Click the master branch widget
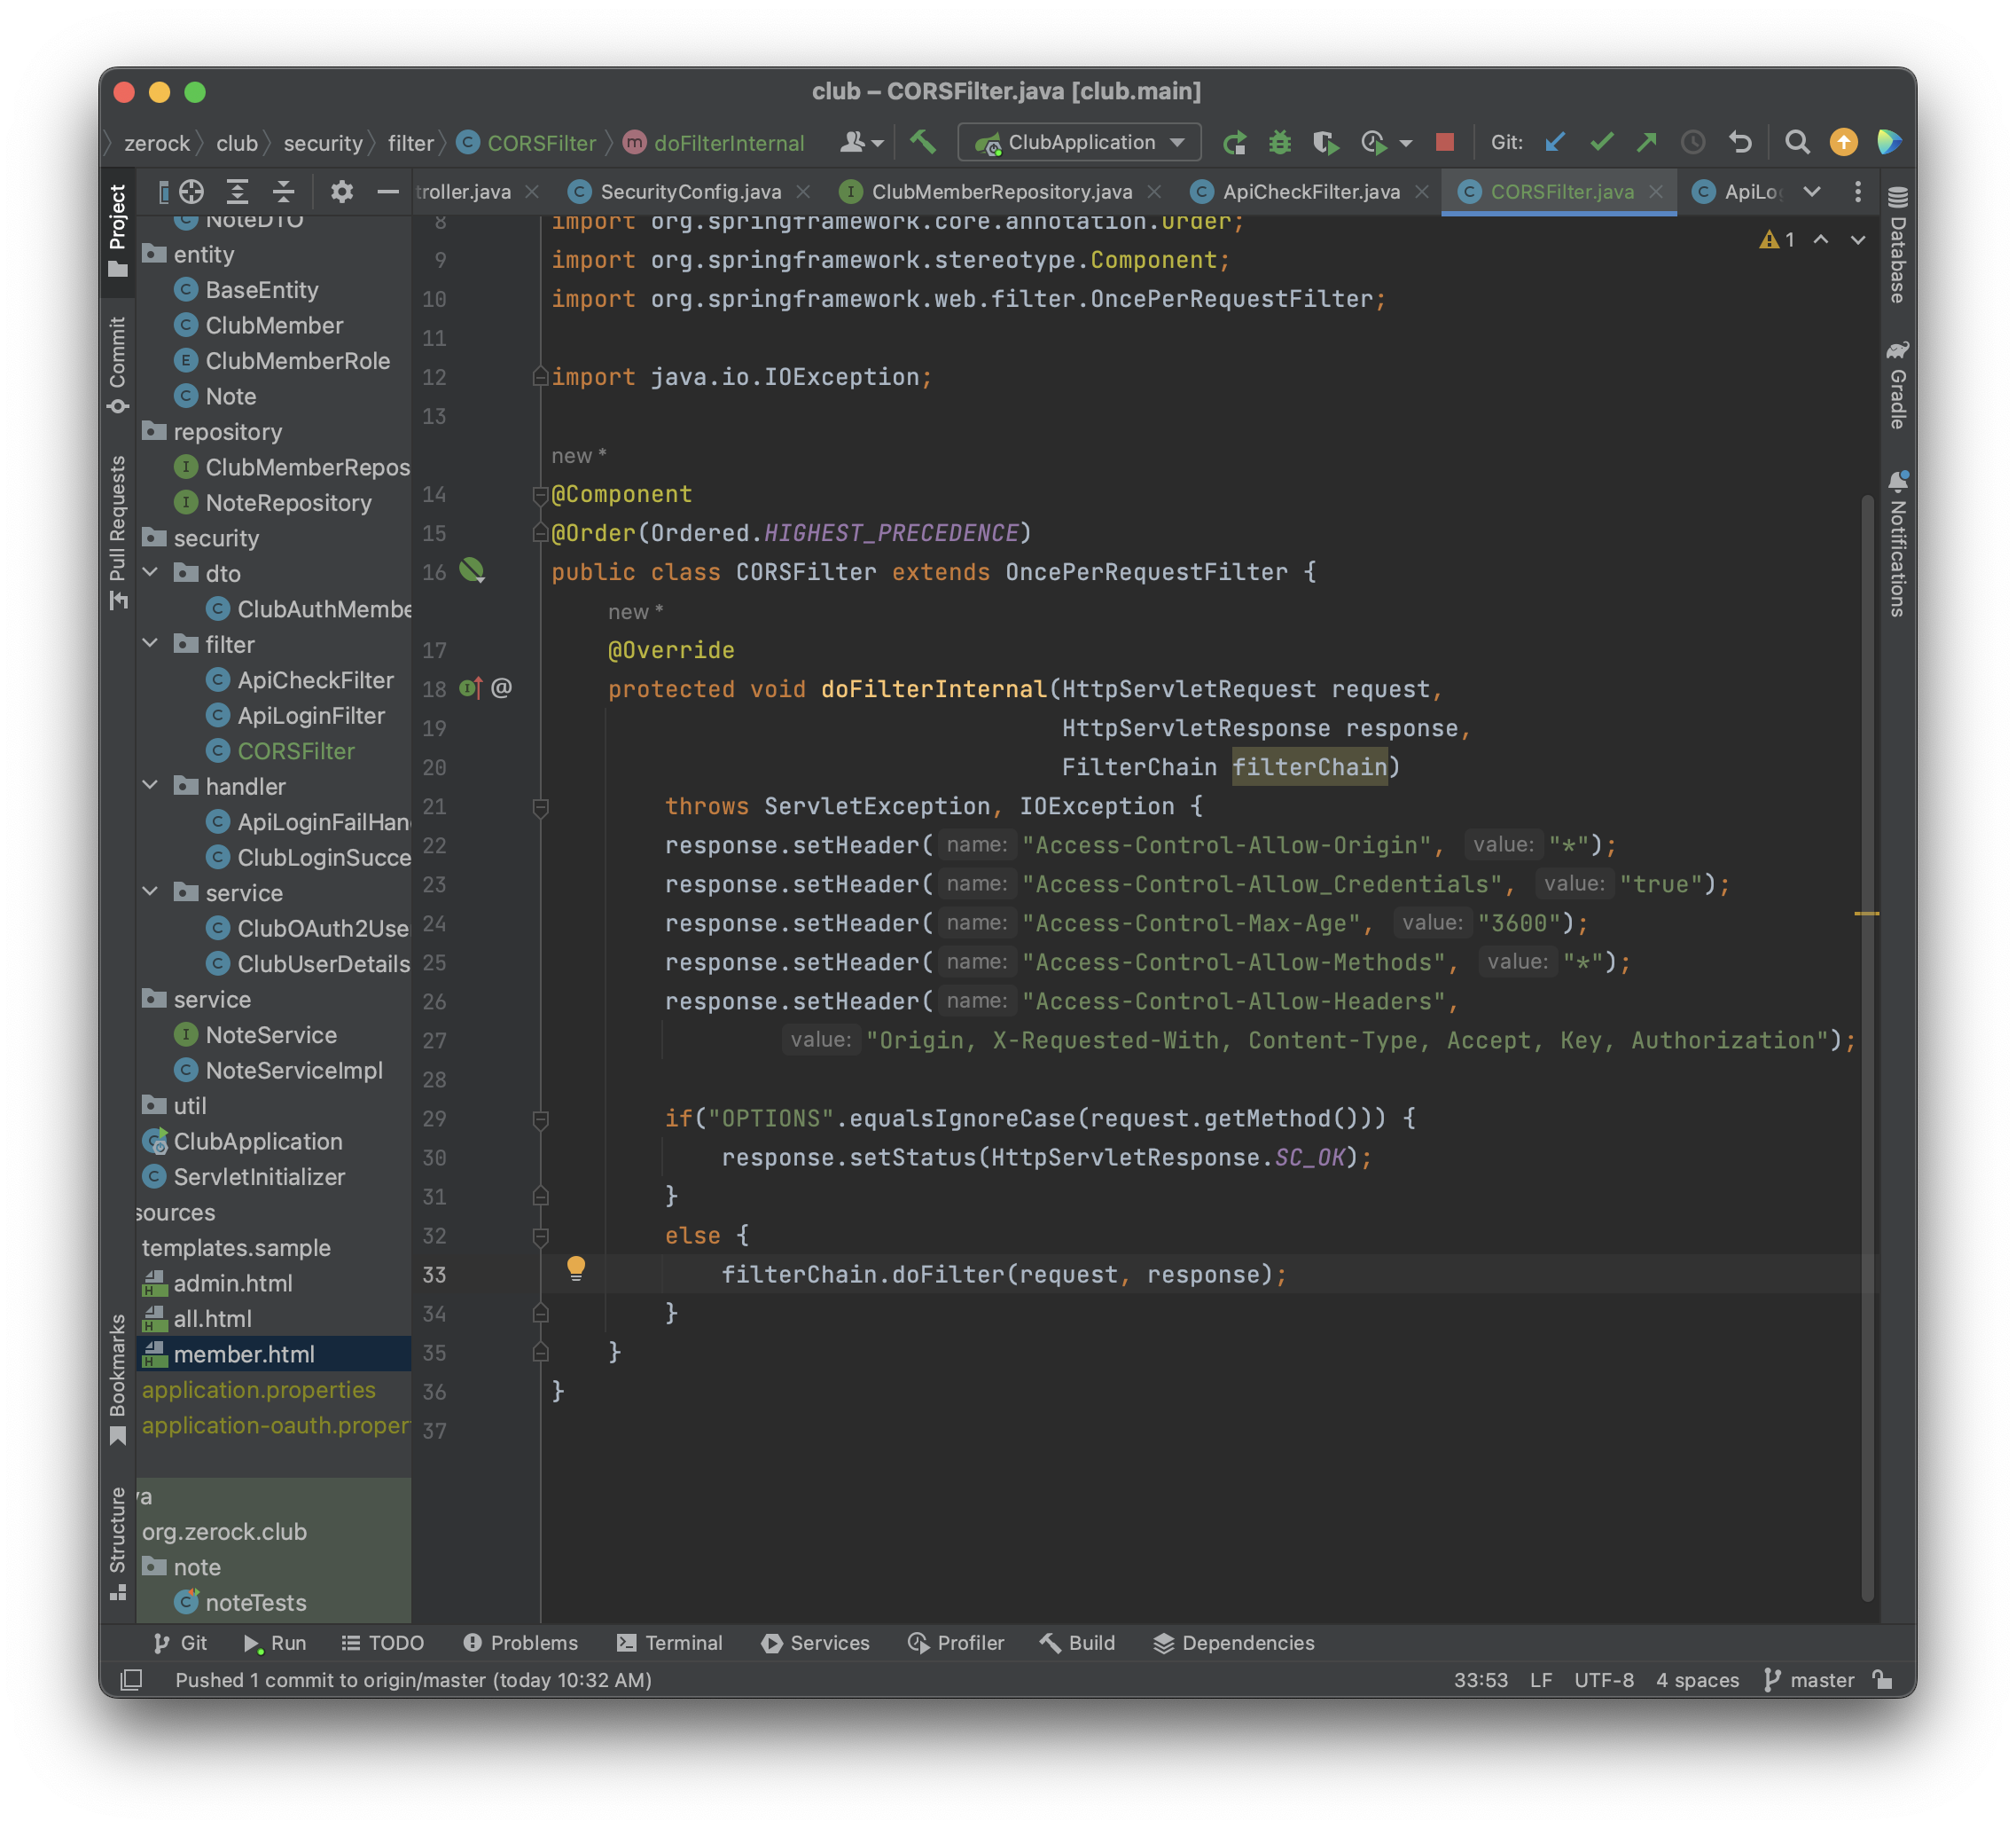2016x1829 pixels. pyautogui.click(x=1809, y=1680)
